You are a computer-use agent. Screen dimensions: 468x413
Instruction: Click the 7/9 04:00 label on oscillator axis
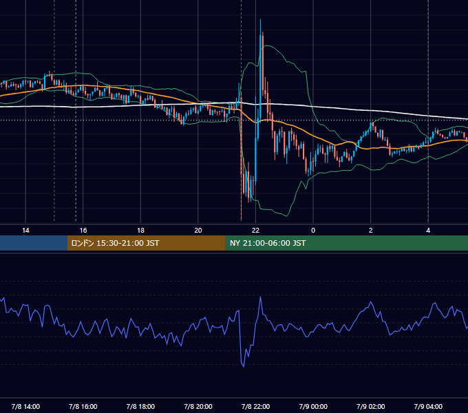[x=428, y=406]
